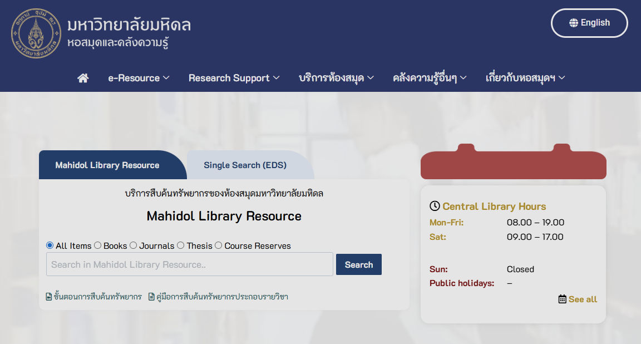Click the calendar icon next to See all
The width and height of the screenshot is (641, 344).
[x=562, y=299]
